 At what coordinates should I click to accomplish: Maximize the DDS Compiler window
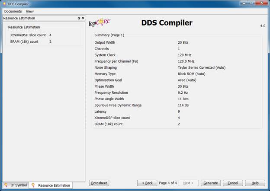click(251, 3)
